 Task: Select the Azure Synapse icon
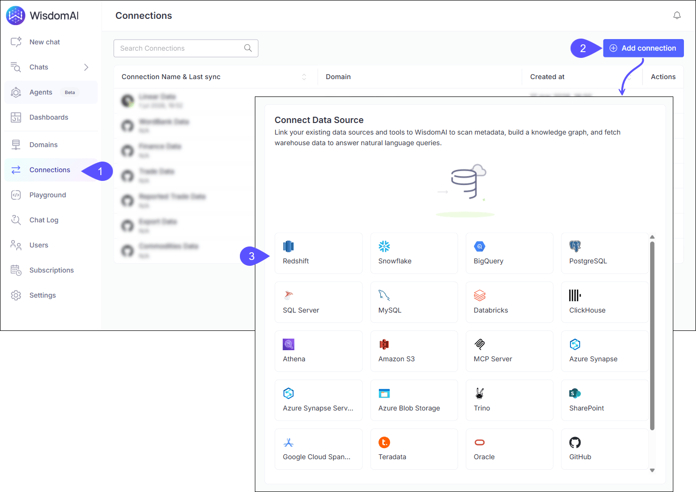(575, 344)
